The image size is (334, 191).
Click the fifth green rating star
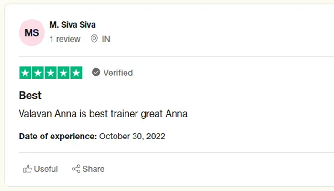[76, 73]
